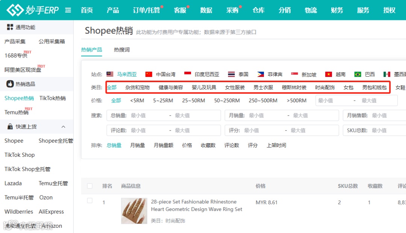Open the 仓库 menu
Viewport: 406px width, 233px height.
(x=258, y=10)
